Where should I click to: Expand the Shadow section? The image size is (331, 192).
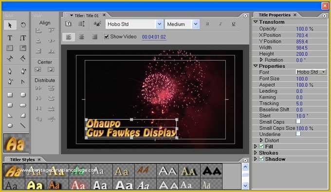[255, 158]
